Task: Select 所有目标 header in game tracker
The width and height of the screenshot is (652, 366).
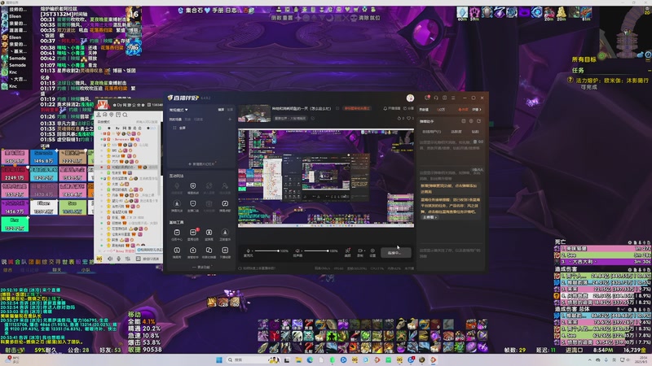Action: click(x=584, y=59)
